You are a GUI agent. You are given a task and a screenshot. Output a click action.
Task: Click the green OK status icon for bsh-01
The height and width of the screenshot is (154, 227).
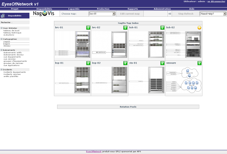click(x=162, y=28)
